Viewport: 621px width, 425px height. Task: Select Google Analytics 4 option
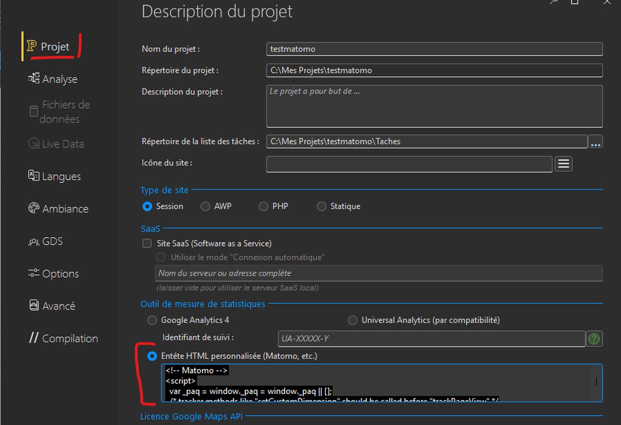coord(152,320)
